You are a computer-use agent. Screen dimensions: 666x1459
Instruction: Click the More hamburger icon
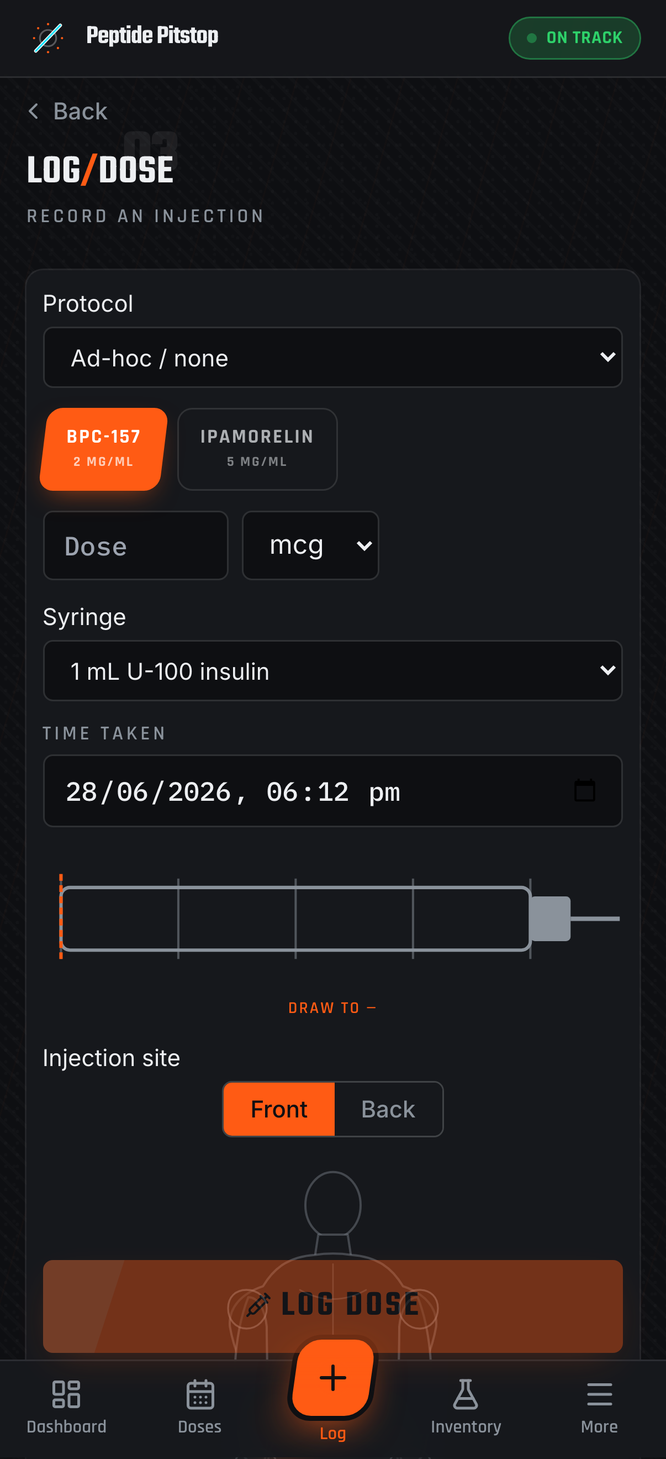coord(599,1394)
